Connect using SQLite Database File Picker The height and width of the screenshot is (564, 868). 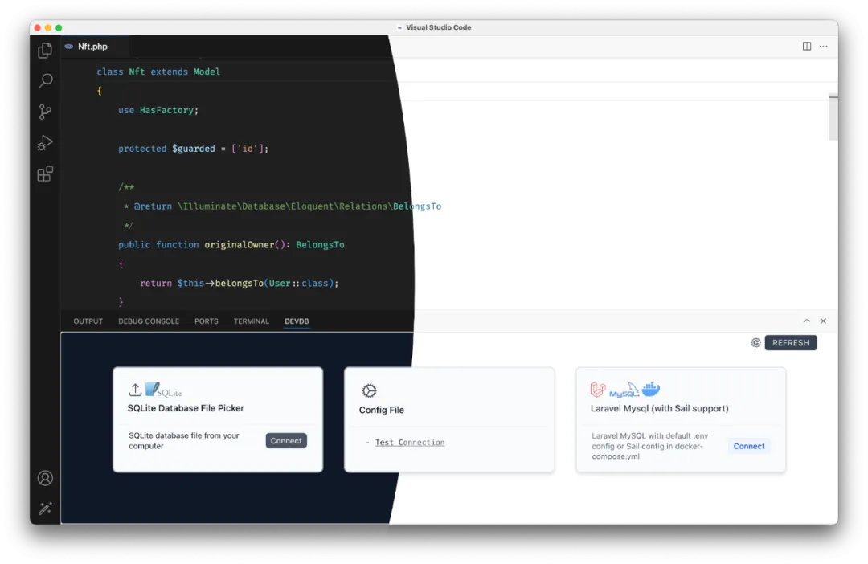click(x=286, y=440)
